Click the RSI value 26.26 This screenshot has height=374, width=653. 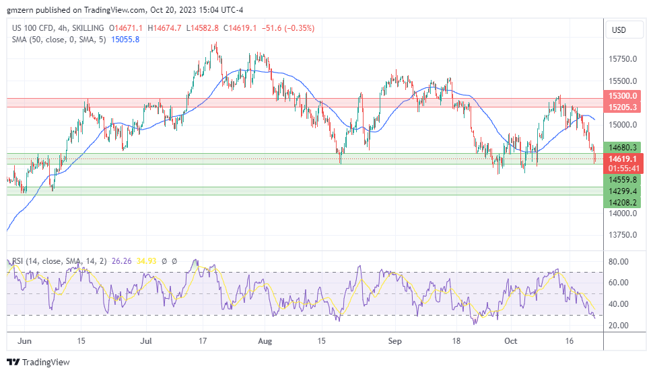point(122,261)
